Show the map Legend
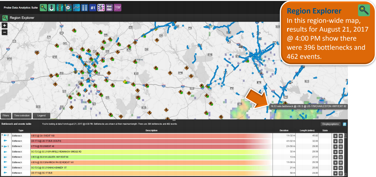 (x=41, y=115)
